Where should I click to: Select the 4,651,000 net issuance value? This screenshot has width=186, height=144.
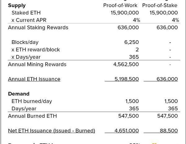point(126,131)
